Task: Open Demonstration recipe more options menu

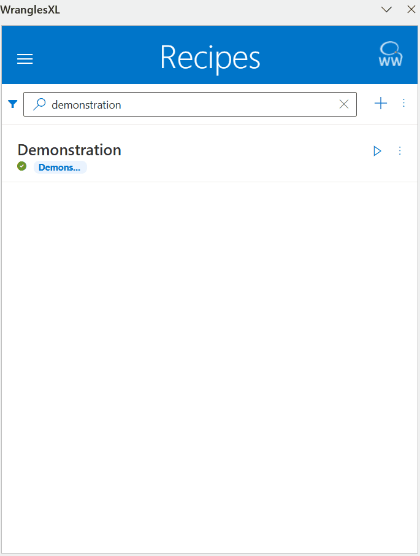Action: (x=400, y=151)
